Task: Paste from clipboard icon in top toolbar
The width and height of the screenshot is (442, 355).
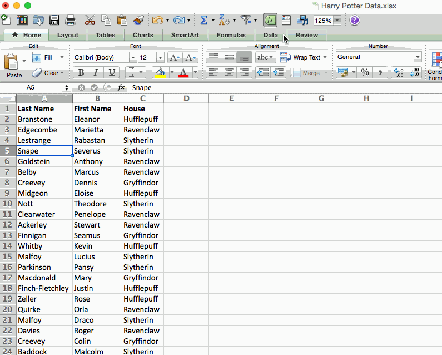Action: point(122,21)
